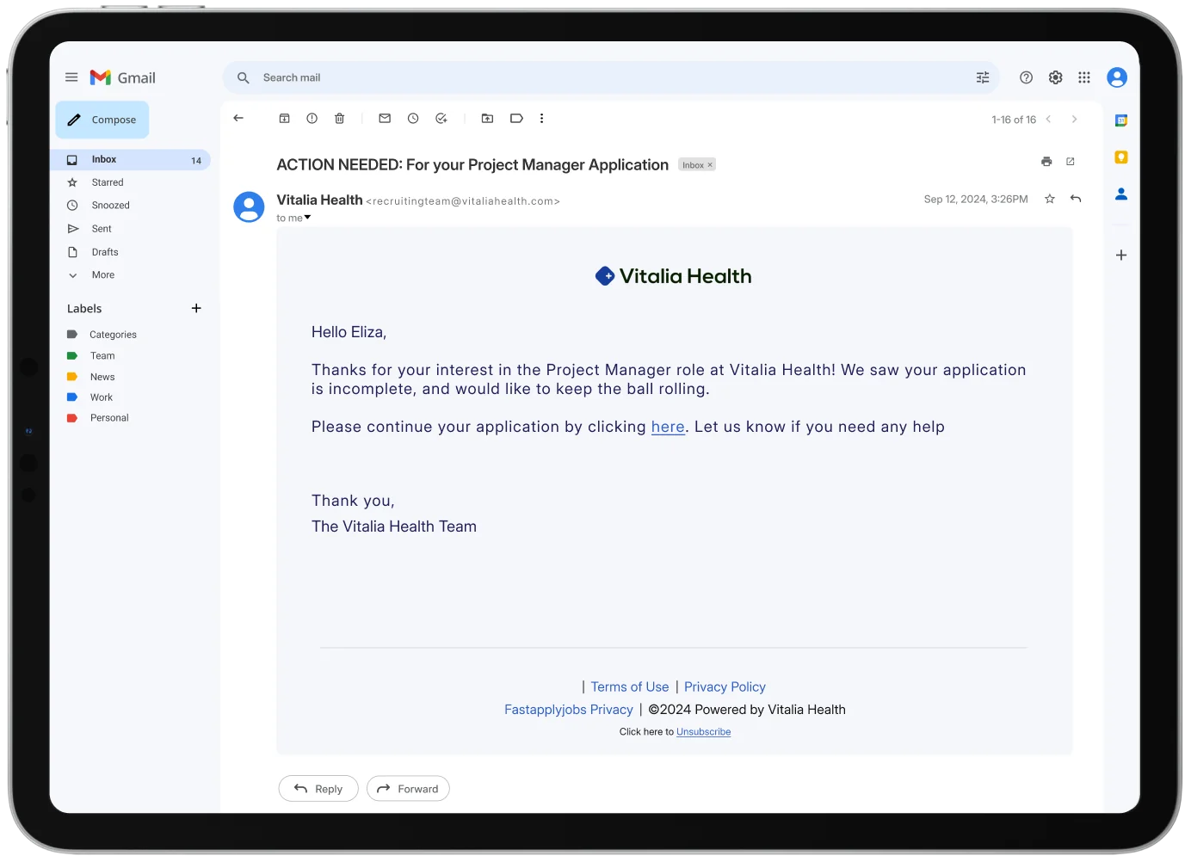Go back to the inbox list
Screen dimensions: 1191x862
(x=238, y=119)
